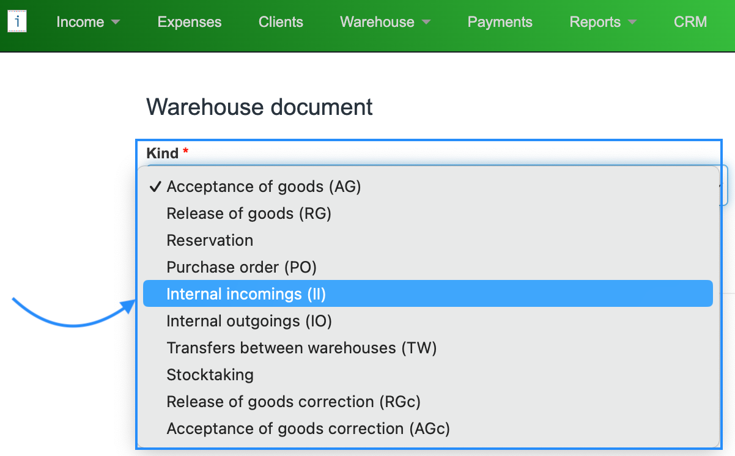The image size is (735, 456).
Task: Open the Clients section
Action: [x=281, y=22]
